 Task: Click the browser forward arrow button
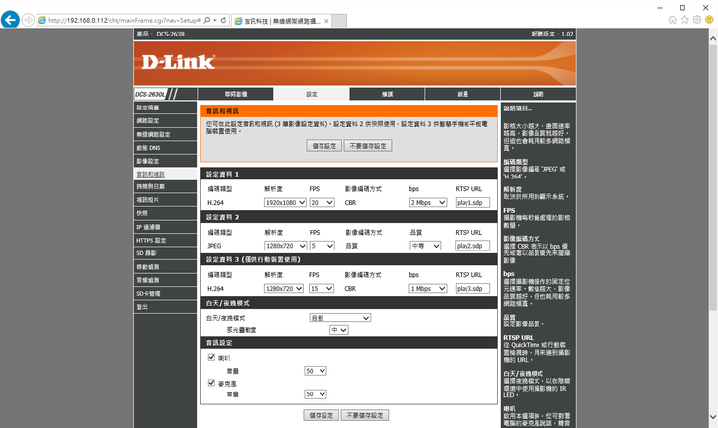[28, 20]
